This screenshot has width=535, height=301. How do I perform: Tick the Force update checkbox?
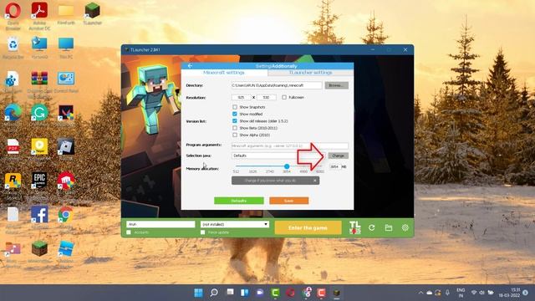pos(202,232)
